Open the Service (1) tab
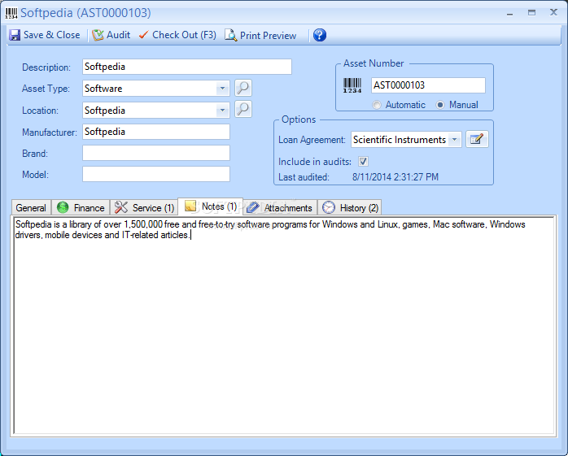The height and width of the screenshot is (456, 568). (144, 208)
